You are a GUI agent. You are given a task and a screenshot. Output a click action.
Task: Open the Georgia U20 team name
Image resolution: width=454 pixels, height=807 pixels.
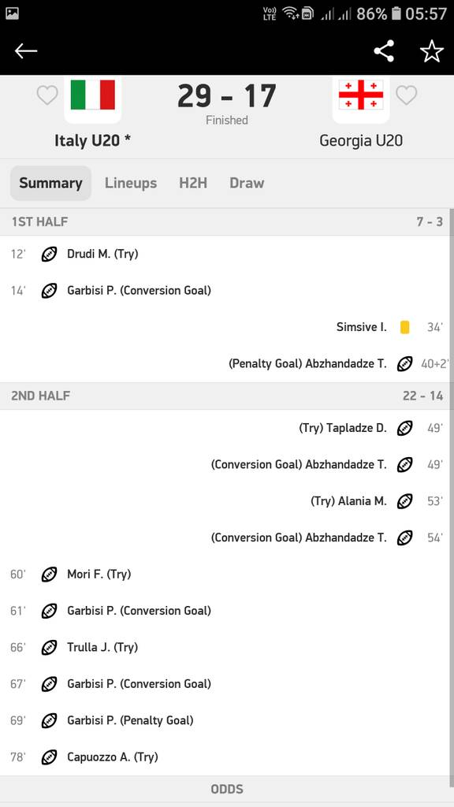pyautogui.click(x=361, y=140)
